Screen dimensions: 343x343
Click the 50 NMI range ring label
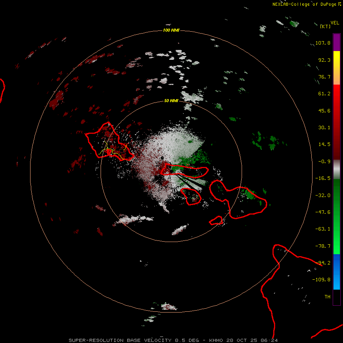[171, 101]
